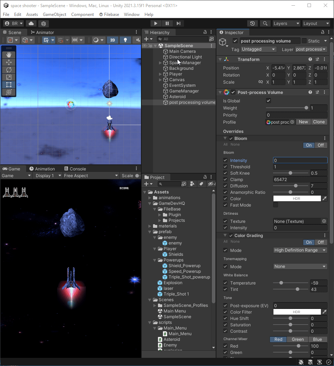The height and width of the screenshot is (366, 334).
Task: Create a New post-process profile
Action: (303, 122)
